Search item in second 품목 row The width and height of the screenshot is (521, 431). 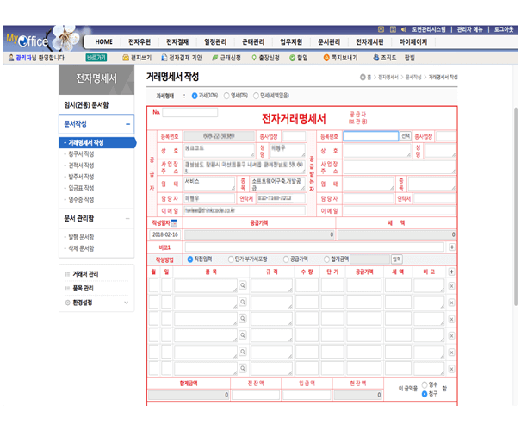pyautogui.click(x=243, y=302)
